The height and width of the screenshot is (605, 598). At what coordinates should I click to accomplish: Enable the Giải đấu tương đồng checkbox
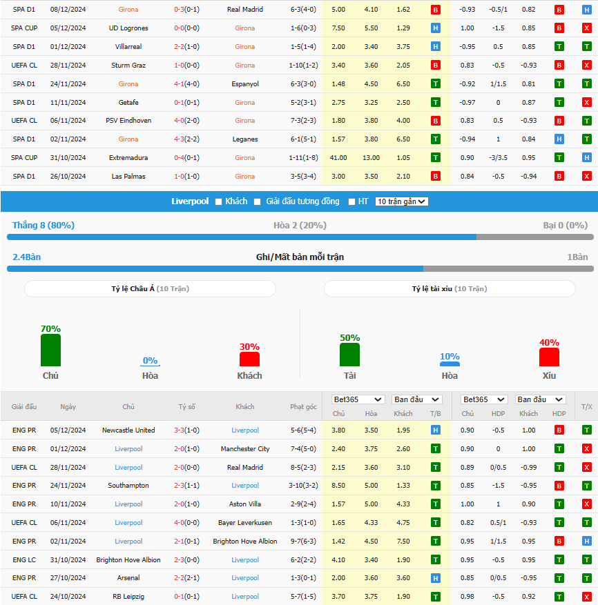click(258, 202)
